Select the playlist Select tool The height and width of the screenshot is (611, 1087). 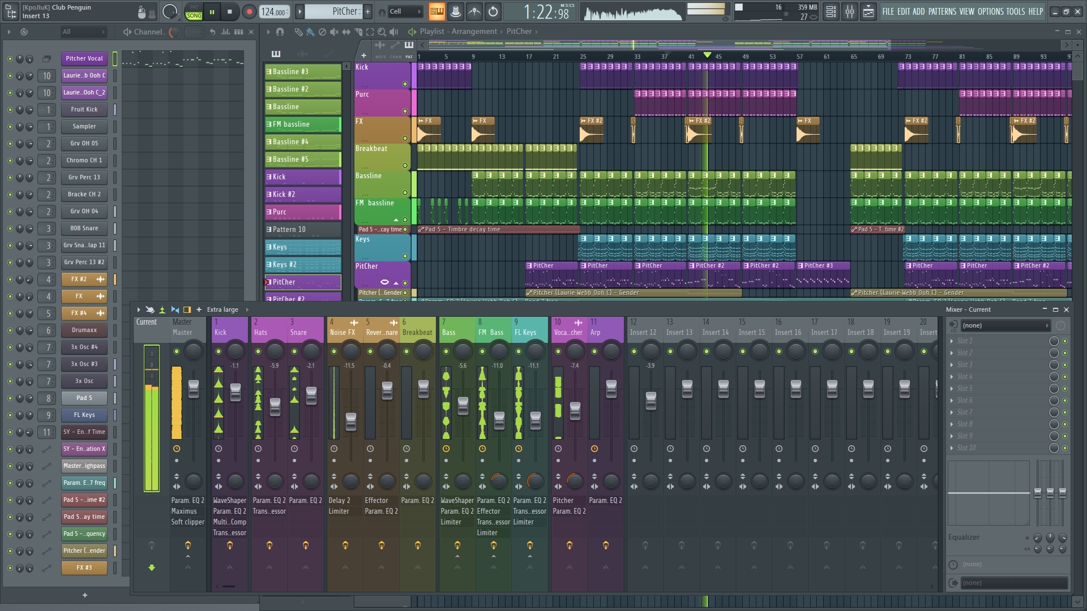pos(370,32)
